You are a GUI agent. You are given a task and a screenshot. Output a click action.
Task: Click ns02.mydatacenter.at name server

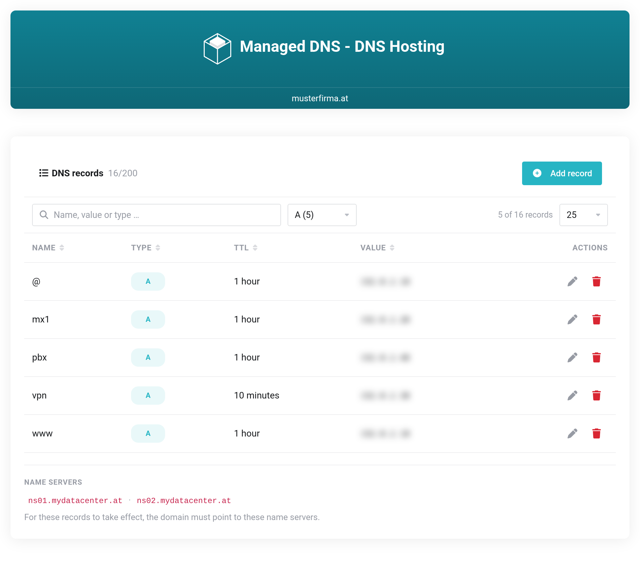pyautogui.click(x=184, y=501)
